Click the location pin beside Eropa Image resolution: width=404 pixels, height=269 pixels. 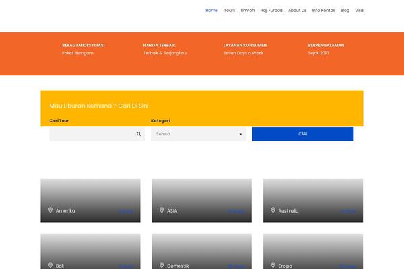coord(273,265)
